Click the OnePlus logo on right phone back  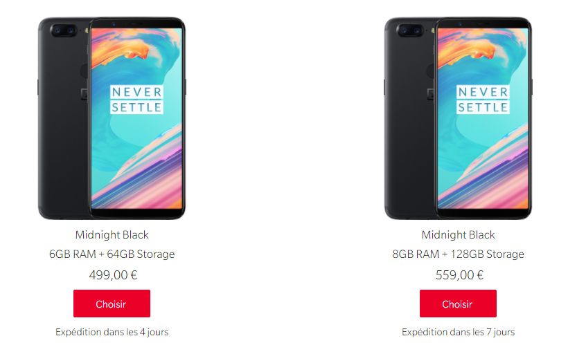pyautogui.click(x=431, y=94)
